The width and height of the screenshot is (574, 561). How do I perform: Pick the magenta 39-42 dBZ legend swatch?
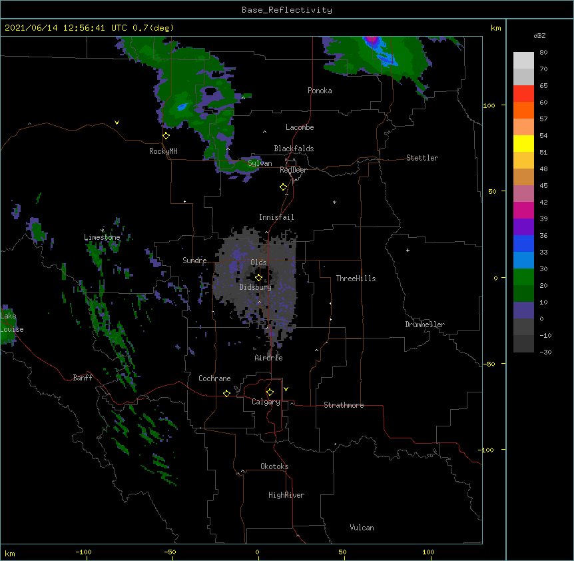coord(523,210)
